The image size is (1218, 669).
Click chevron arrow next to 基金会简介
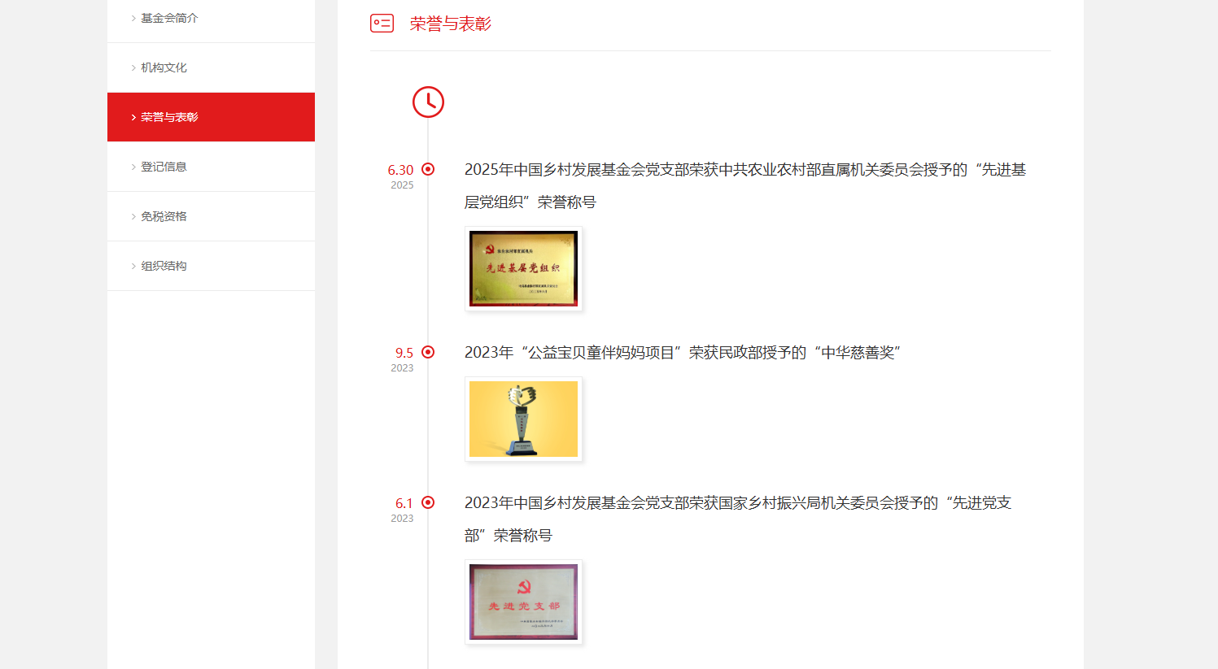pos(133,18)
